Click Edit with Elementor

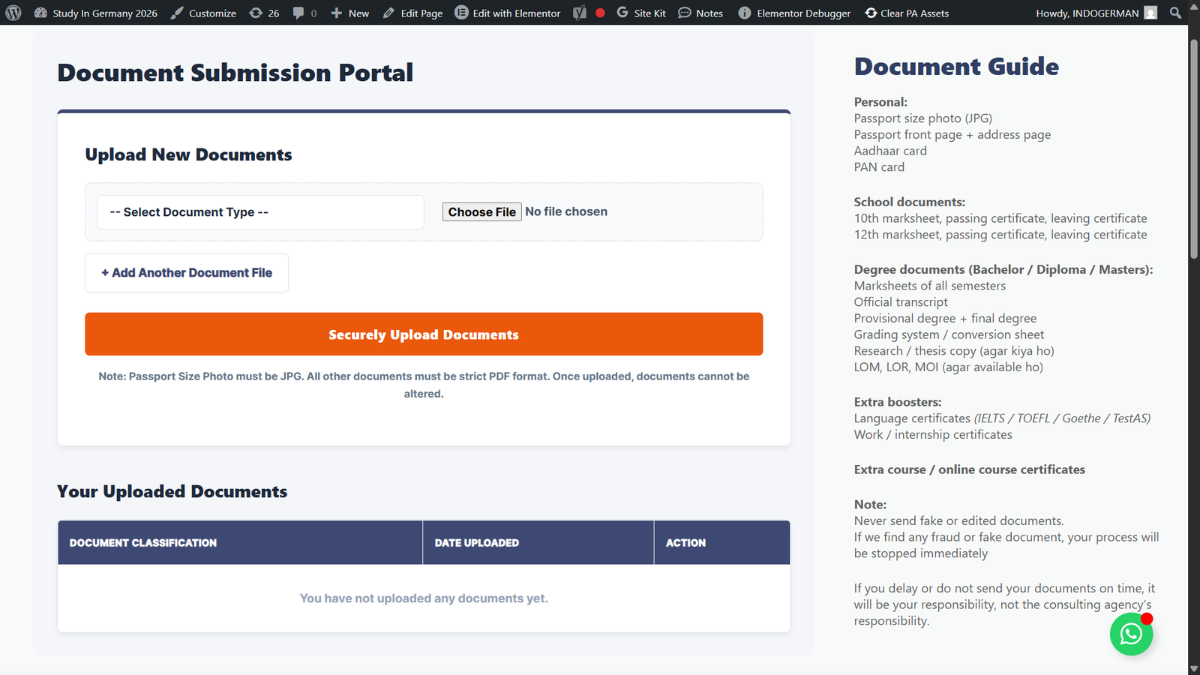[507, 13]
